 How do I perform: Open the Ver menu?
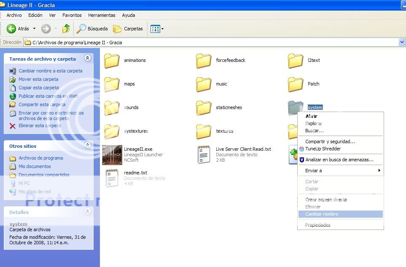52,15
